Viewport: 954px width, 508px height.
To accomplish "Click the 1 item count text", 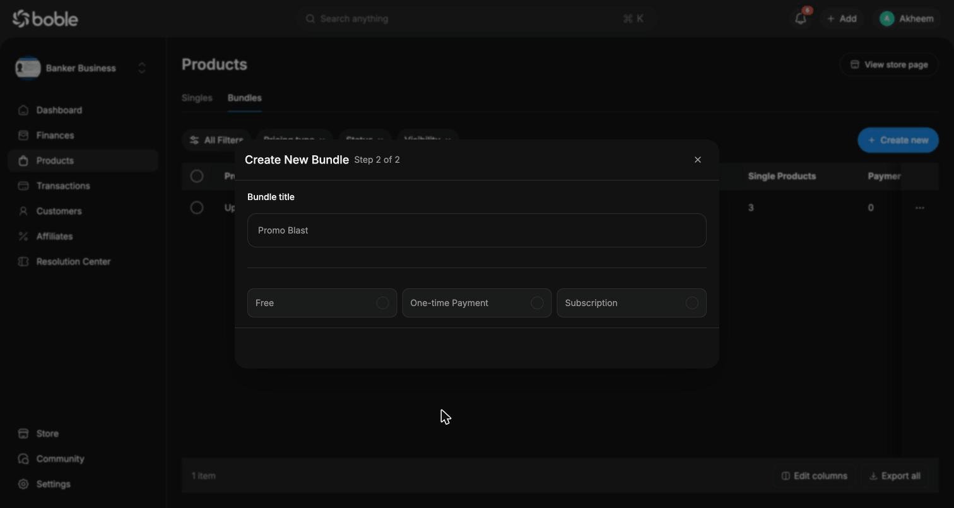I will (204, 476).
